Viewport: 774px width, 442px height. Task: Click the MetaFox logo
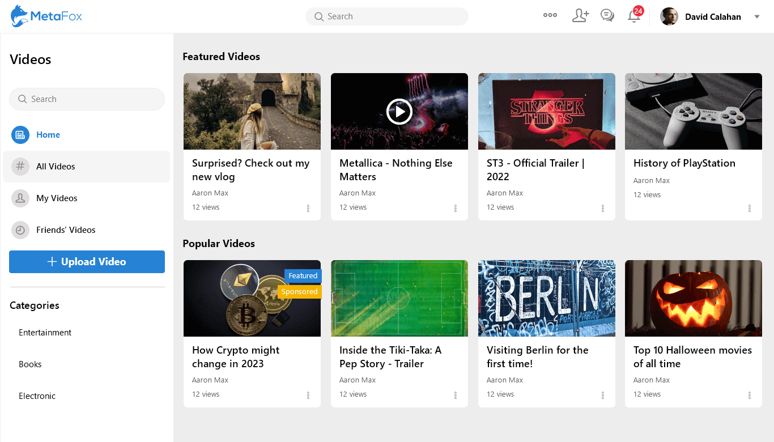pyautogui.click(x=45, y=16)
